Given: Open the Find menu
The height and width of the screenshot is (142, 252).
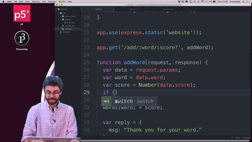Looking at the screenshot, I should [x=44, y=2].
